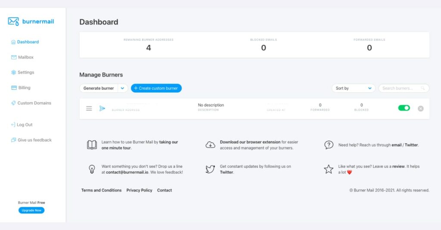The width and height of the screenshot is (441, 230).
Task: Open the Privacy Policy link
Action: pos(139,190)
